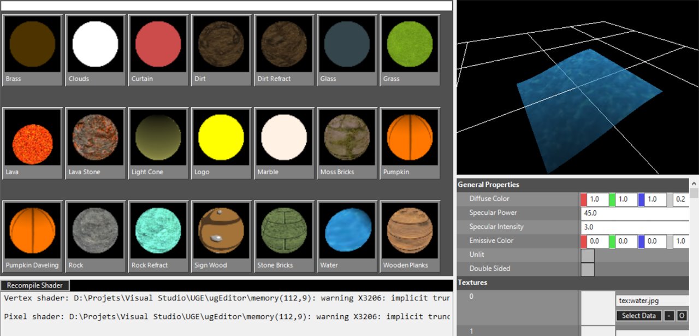Click the Diffuse Color blue channel swatch

[x=642, y=199]
